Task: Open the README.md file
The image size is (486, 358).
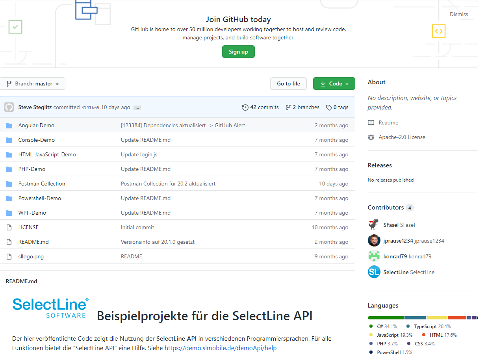Action: click(x=33, y=242)
